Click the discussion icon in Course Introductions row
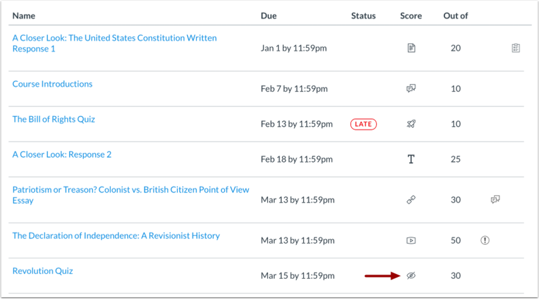 pyautogui.click(x=411, y=89)
